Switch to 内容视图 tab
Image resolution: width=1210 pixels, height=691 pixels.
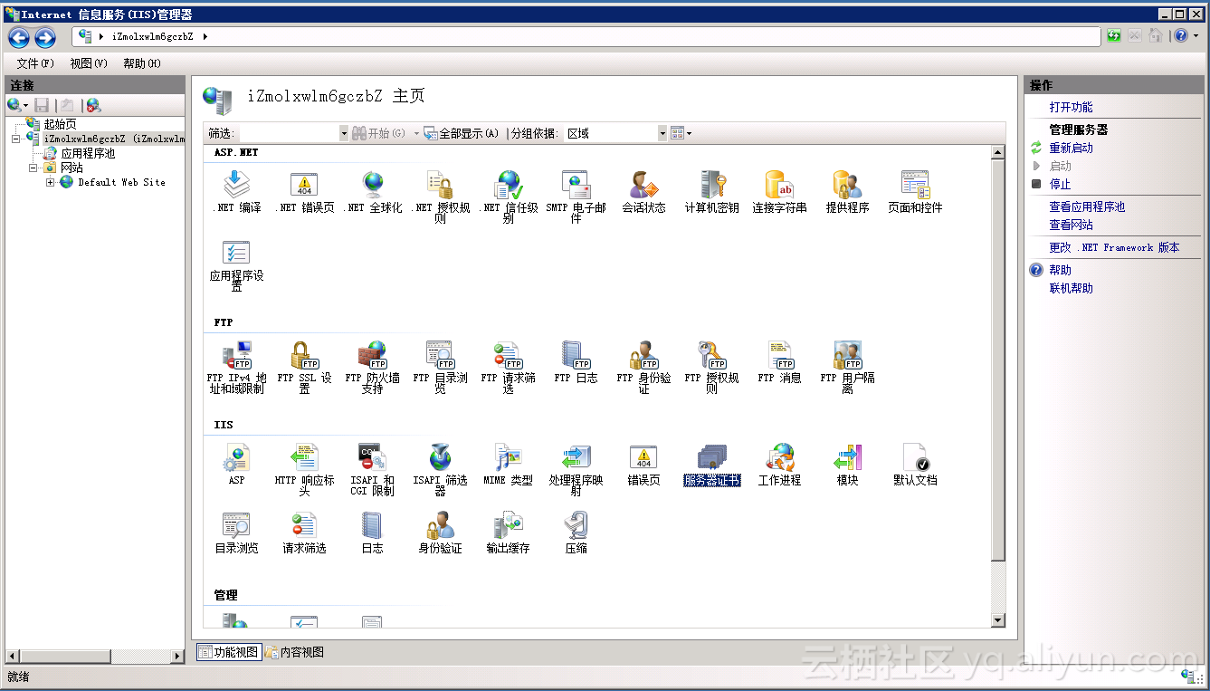pos(295,652)
